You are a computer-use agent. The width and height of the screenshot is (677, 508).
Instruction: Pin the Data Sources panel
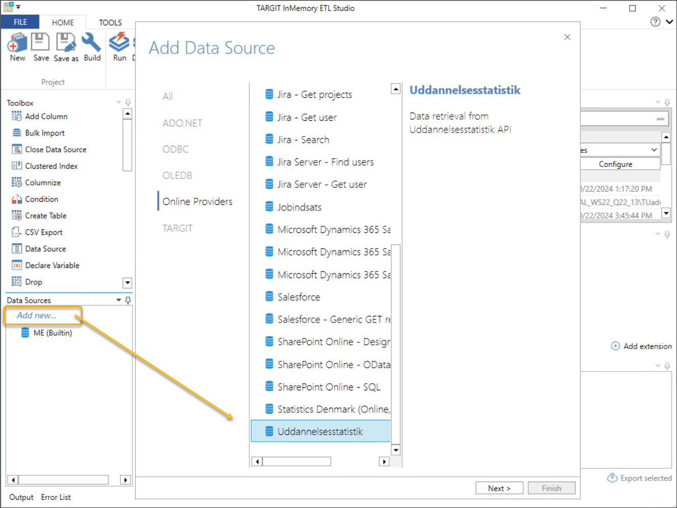click(128, 300)
